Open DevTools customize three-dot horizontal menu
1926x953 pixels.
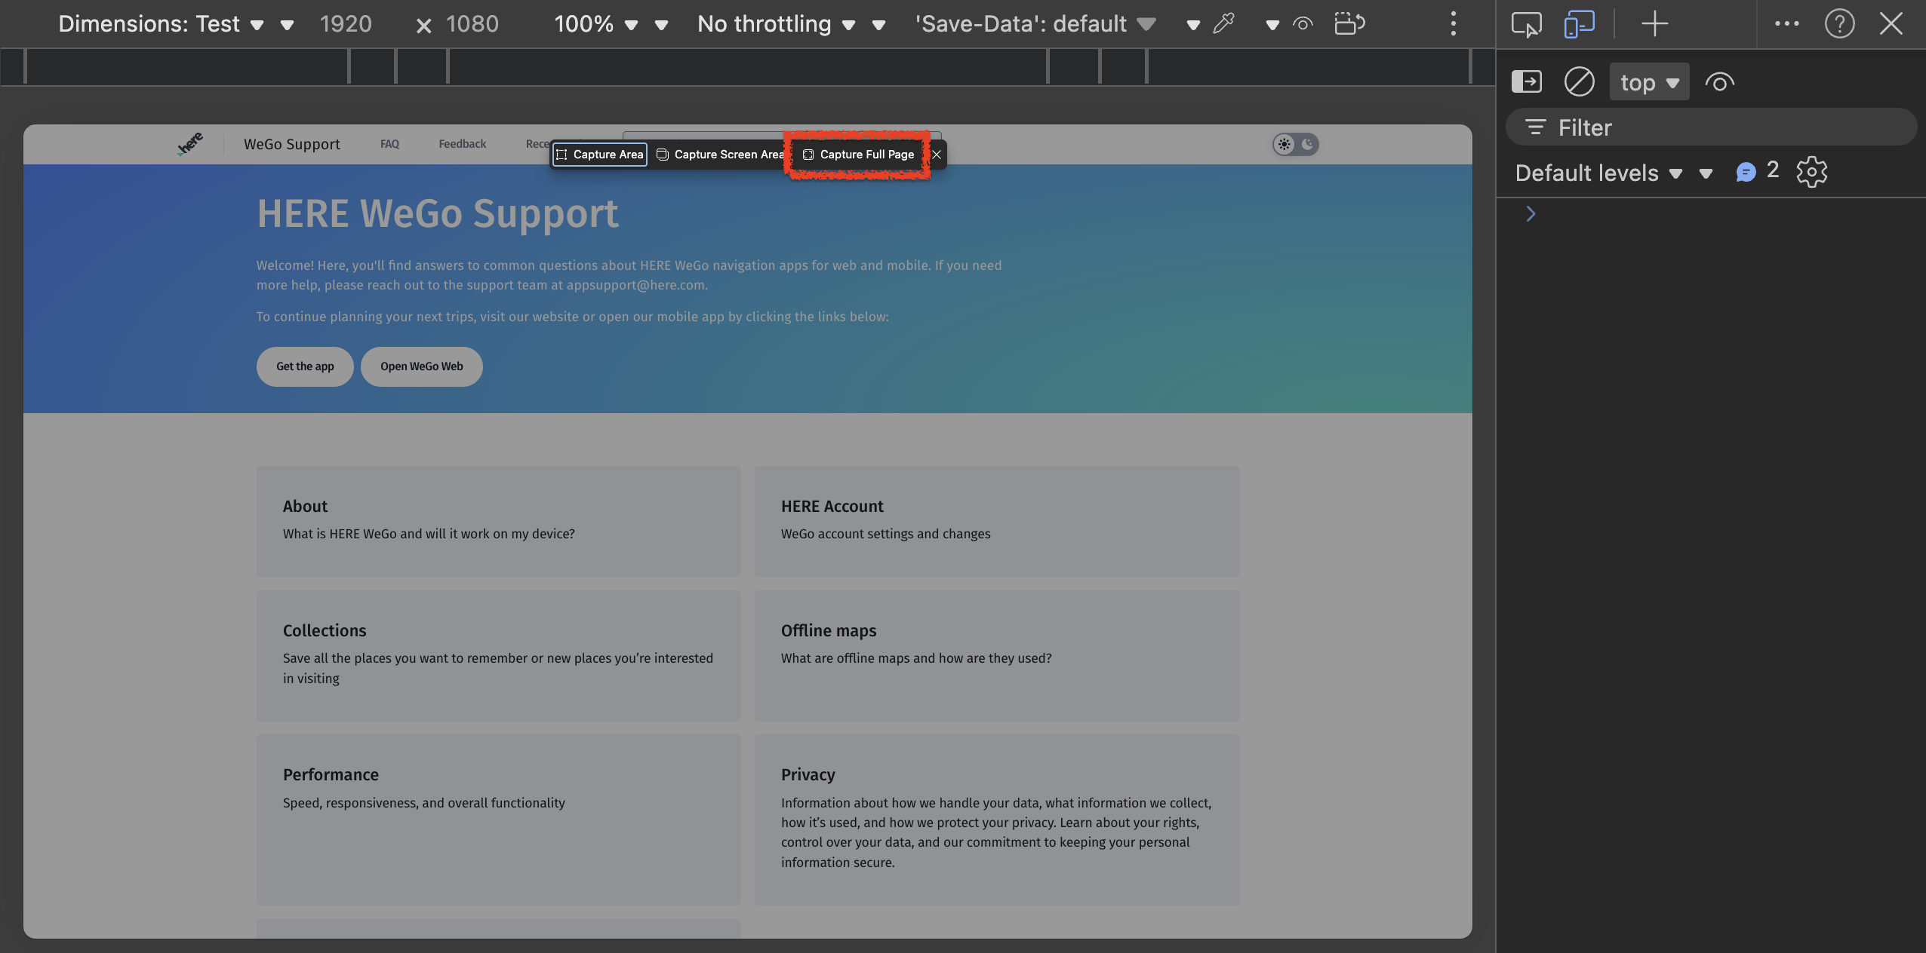(1786, 24)
